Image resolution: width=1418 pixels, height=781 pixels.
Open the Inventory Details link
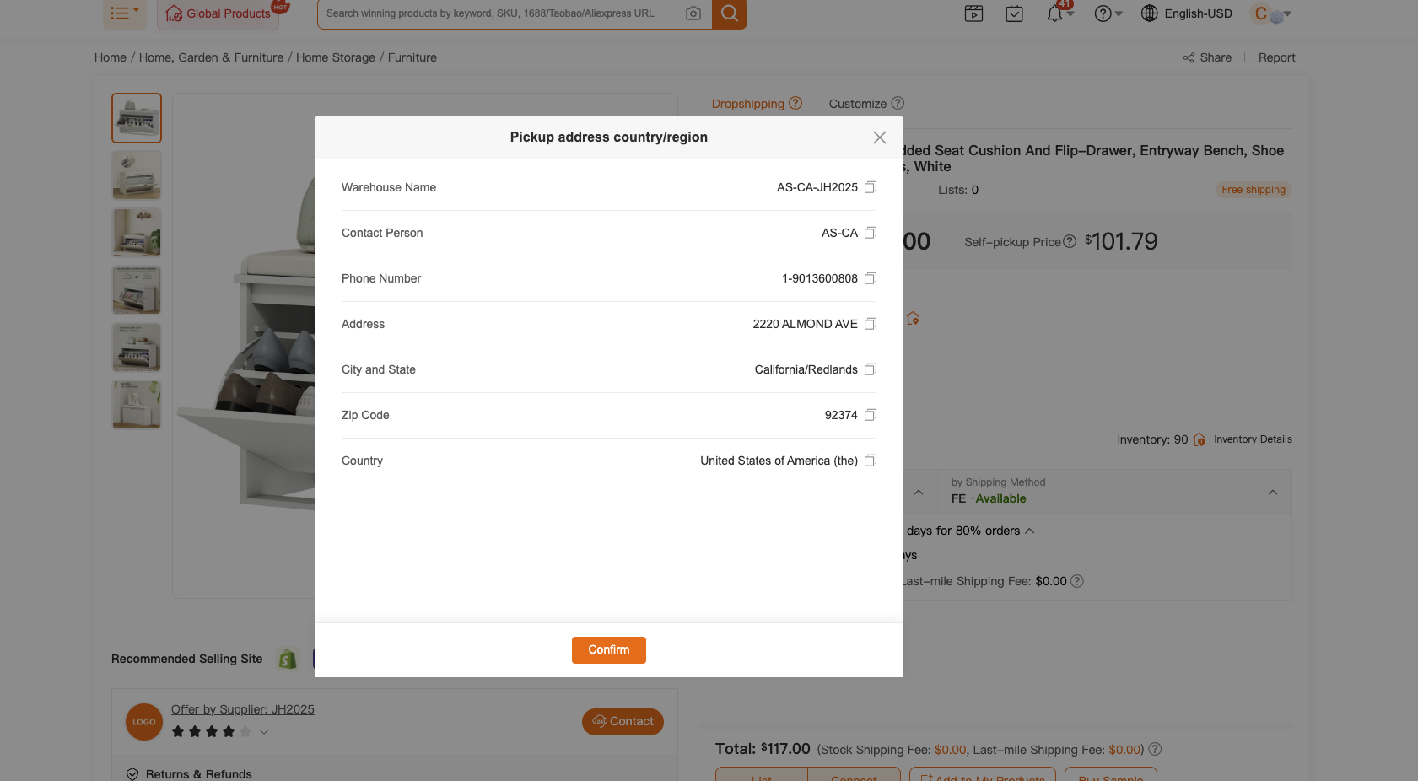pyautogui.click(x=1253, y=439)
